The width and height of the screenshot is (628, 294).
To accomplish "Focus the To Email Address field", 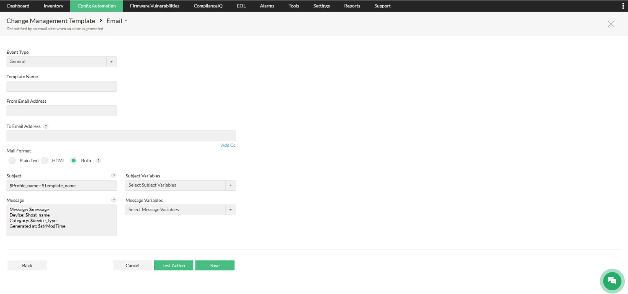I will pos(121,136).
